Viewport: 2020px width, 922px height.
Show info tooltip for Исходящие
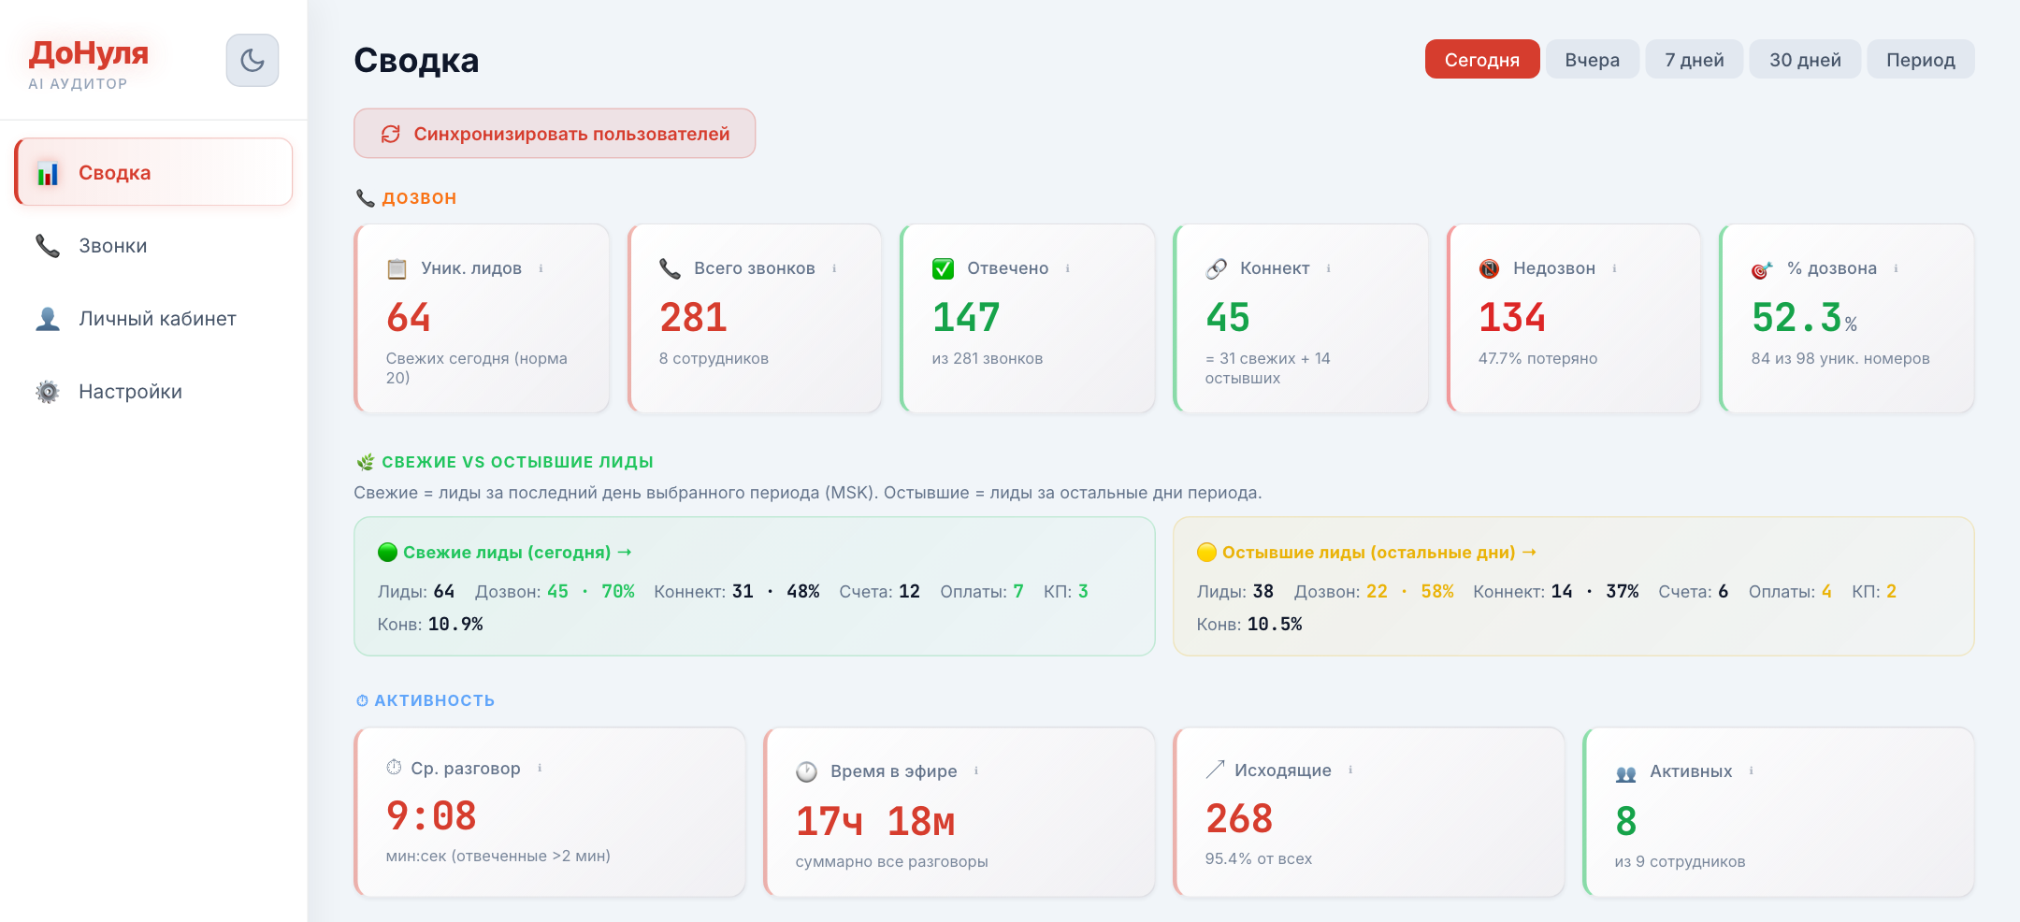coord(1350,770)
